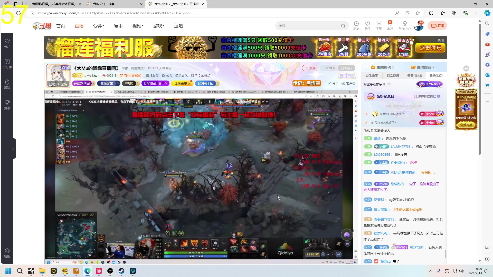Open the 鱼吧 link under streamer avatar

(52, 84)
